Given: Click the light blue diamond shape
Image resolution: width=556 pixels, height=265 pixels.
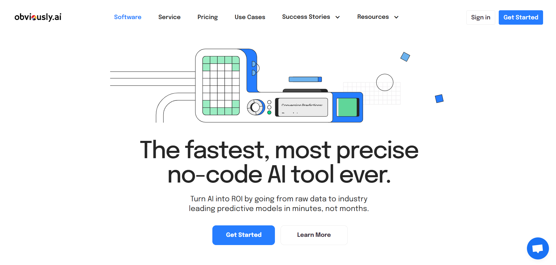Looking at the screenshot, I should [405, 57].
